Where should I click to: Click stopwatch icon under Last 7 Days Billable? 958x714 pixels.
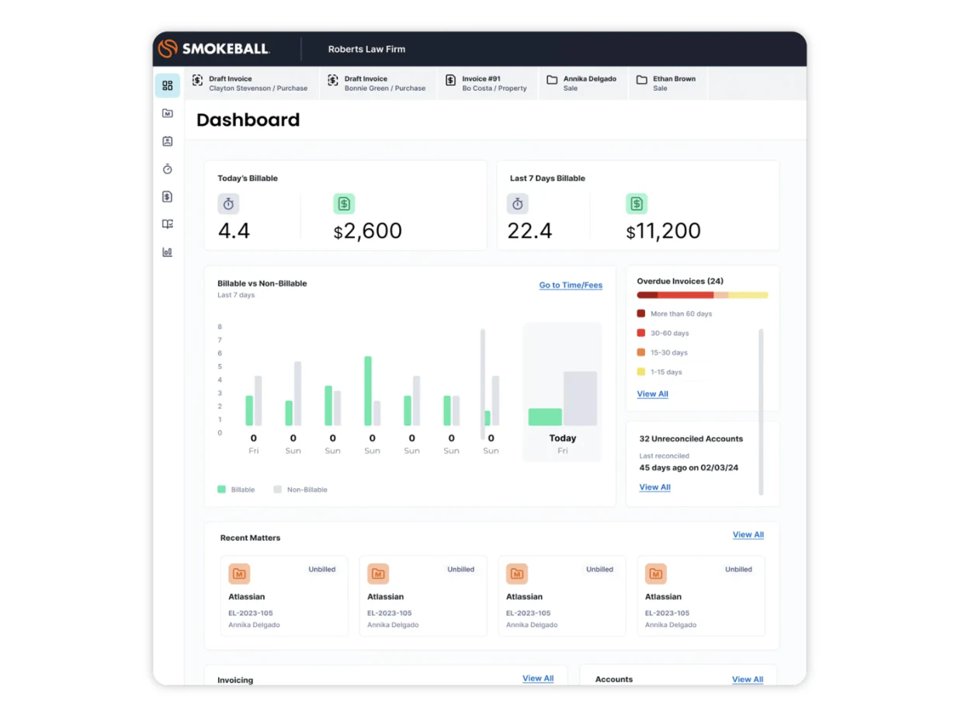coord(518,204)
